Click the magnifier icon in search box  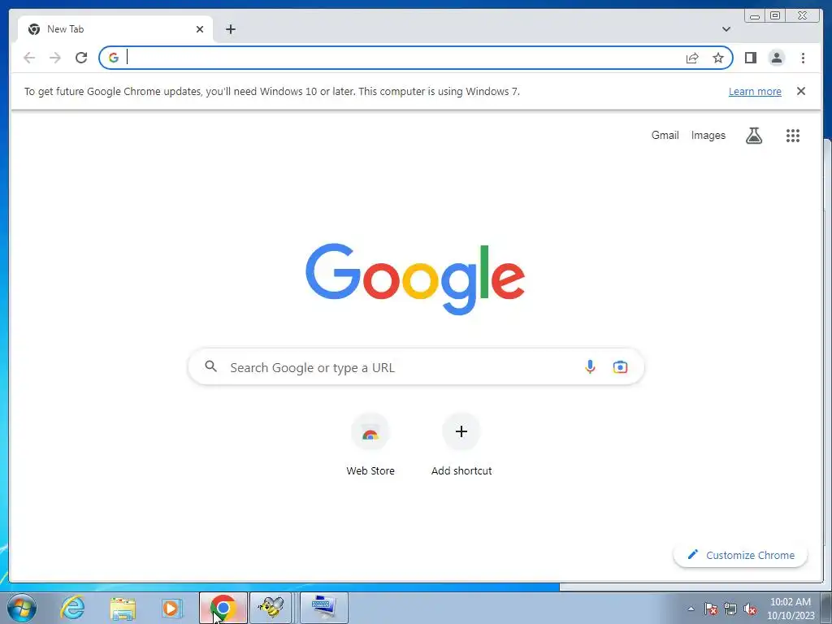pyautogui.click(x=210, y=366)
